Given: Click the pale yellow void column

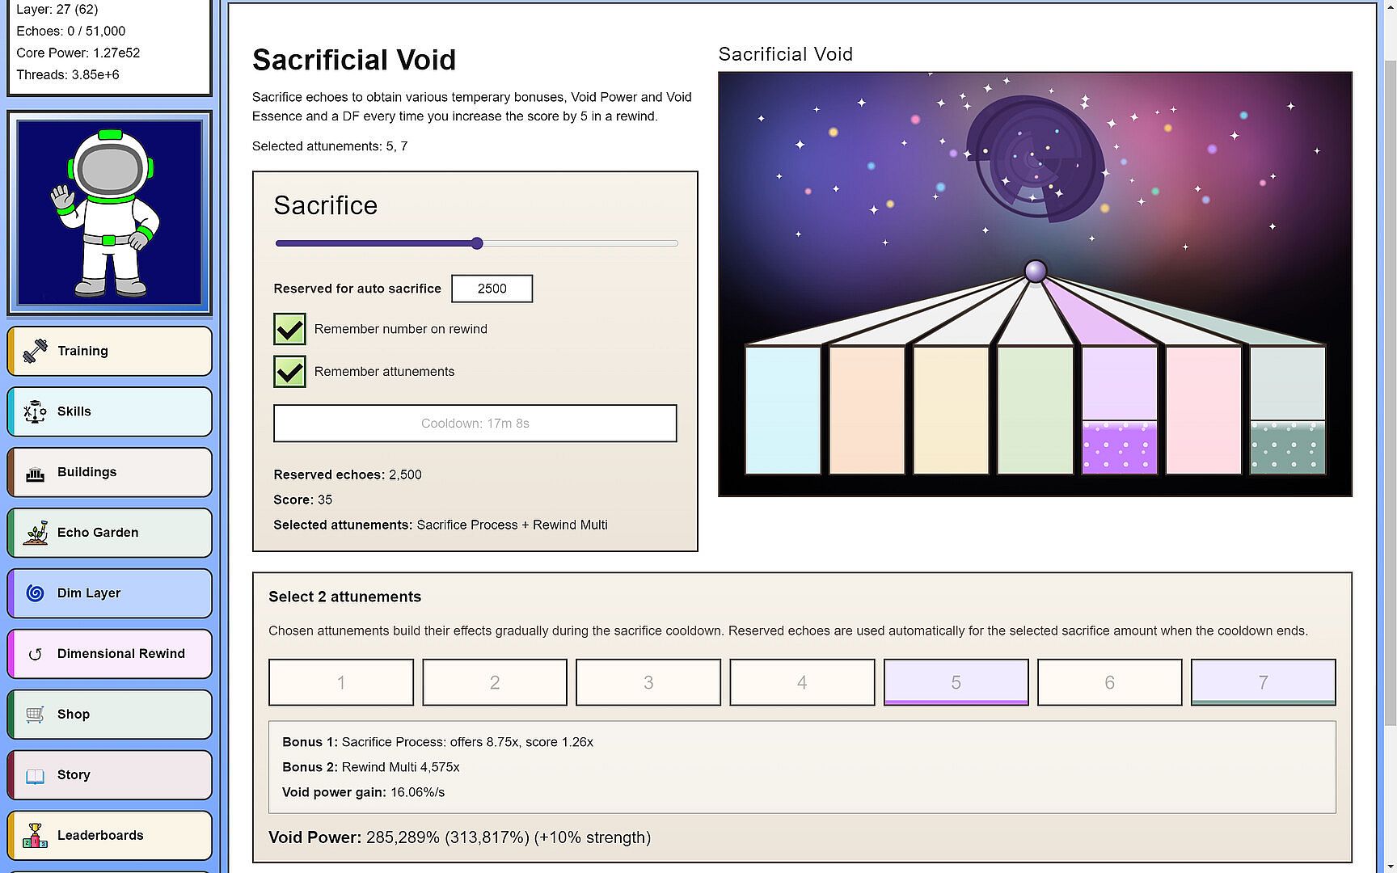Looking at the screenshot, I should (x=951, y=410).
